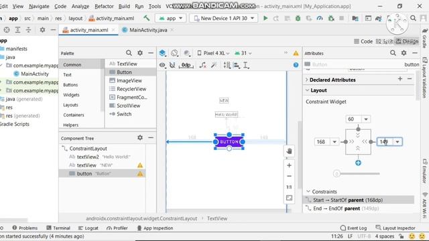429x241 pixels.
Task: Minimize the Palette panel
Action: coord(151,53)
